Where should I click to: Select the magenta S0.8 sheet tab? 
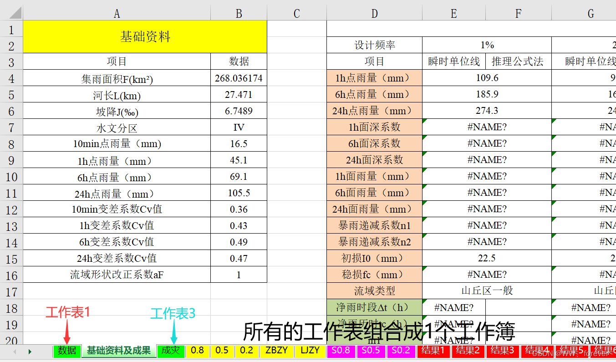pos(341,351)
